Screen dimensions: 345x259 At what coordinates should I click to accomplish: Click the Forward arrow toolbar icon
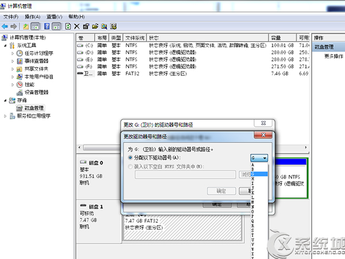[14, 26]
